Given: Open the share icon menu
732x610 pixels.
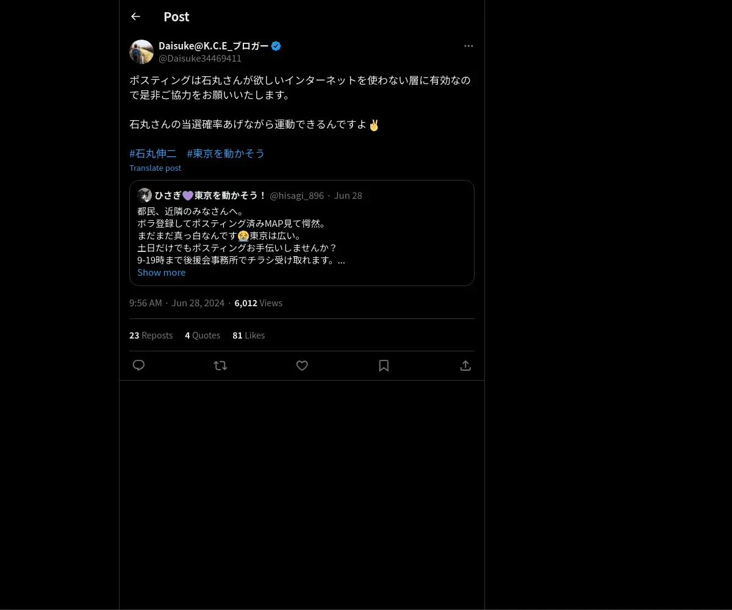Looking at the screenshot, I should click(x=465, y=365).
